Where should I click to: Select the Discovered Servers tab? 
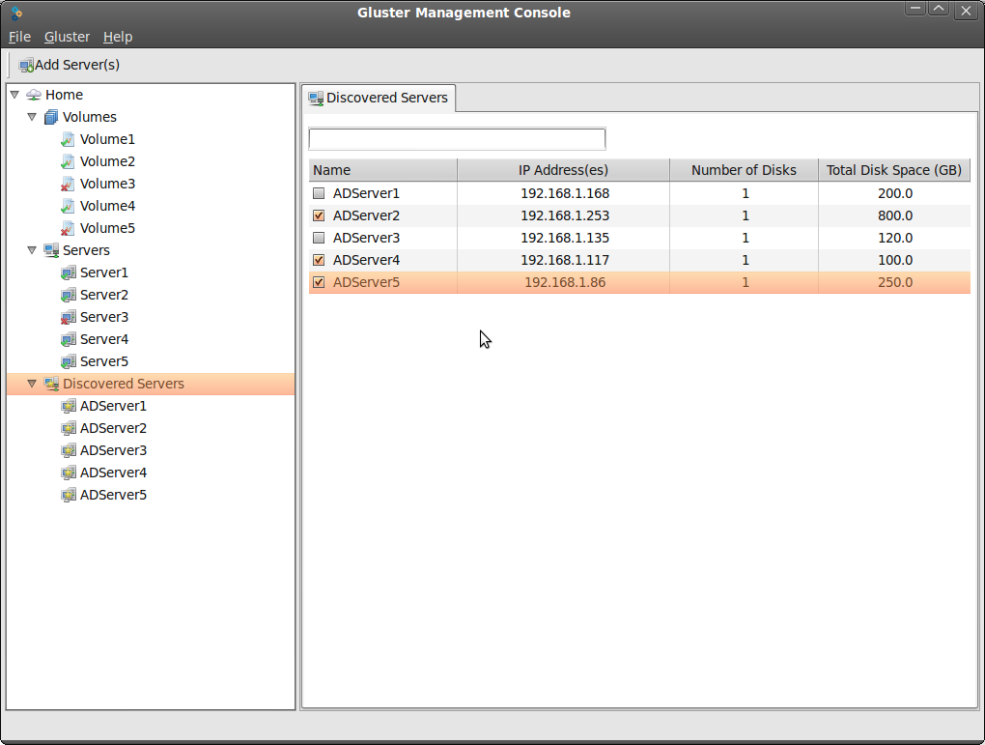(378, 98)
